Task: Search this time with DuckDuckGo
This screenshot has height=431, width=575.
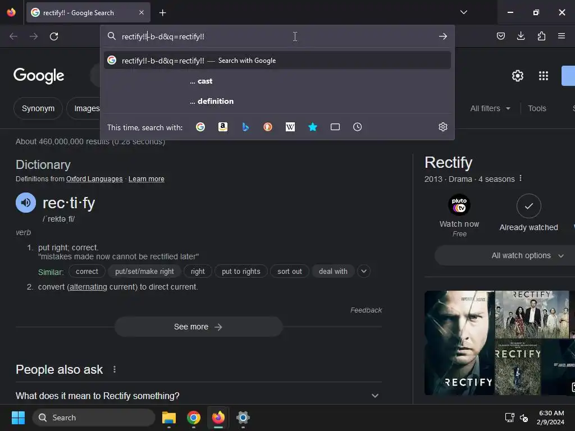Action: [x=268, y=127]
